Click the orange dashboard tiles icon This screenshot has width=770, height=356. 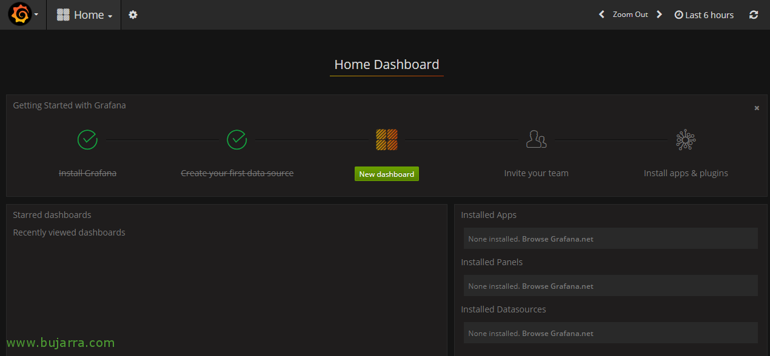point(387,139)
